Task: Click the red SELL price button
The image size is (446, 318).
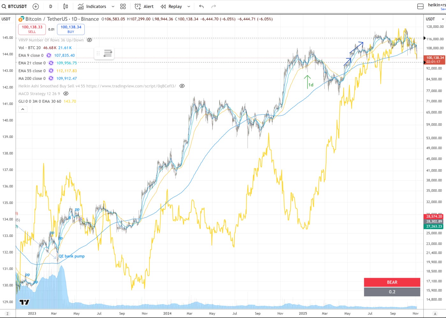Action: coord(32,29)
